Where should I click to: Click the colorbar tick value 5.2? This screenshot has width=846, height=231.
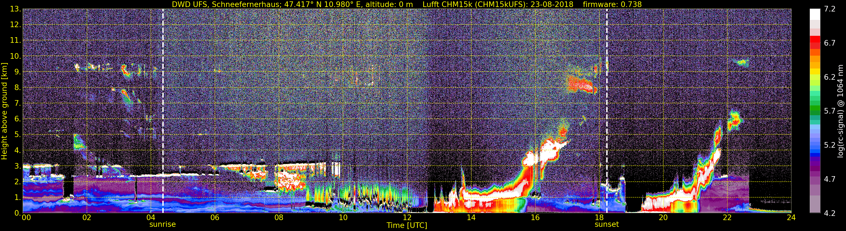pyautogui.click(x=830, y=145)
